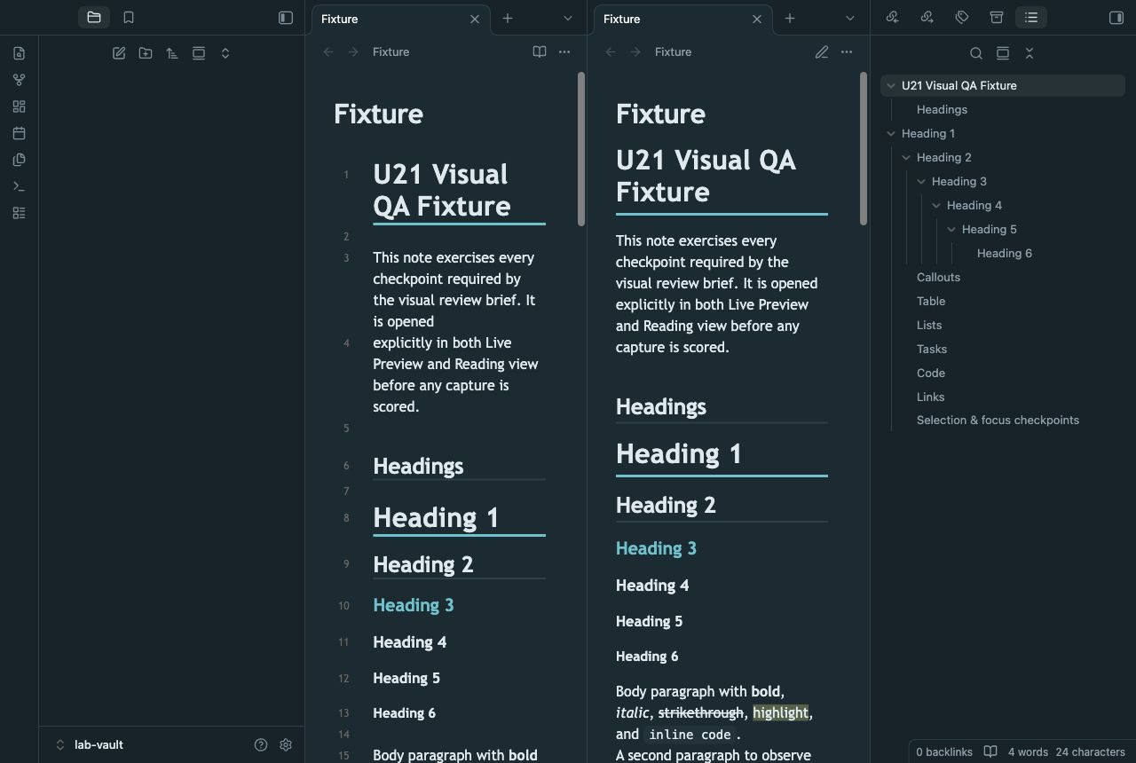Click right pane reading view scrollbar thumb
Screen dimensions: 1136x763
click(864, 149)
